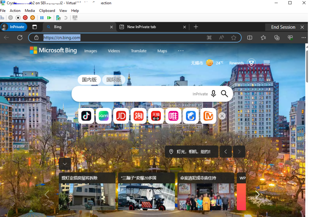This screenshot has height=217, width=313.
Task: Go back with browser back arrow
Action: coord(6,37)
